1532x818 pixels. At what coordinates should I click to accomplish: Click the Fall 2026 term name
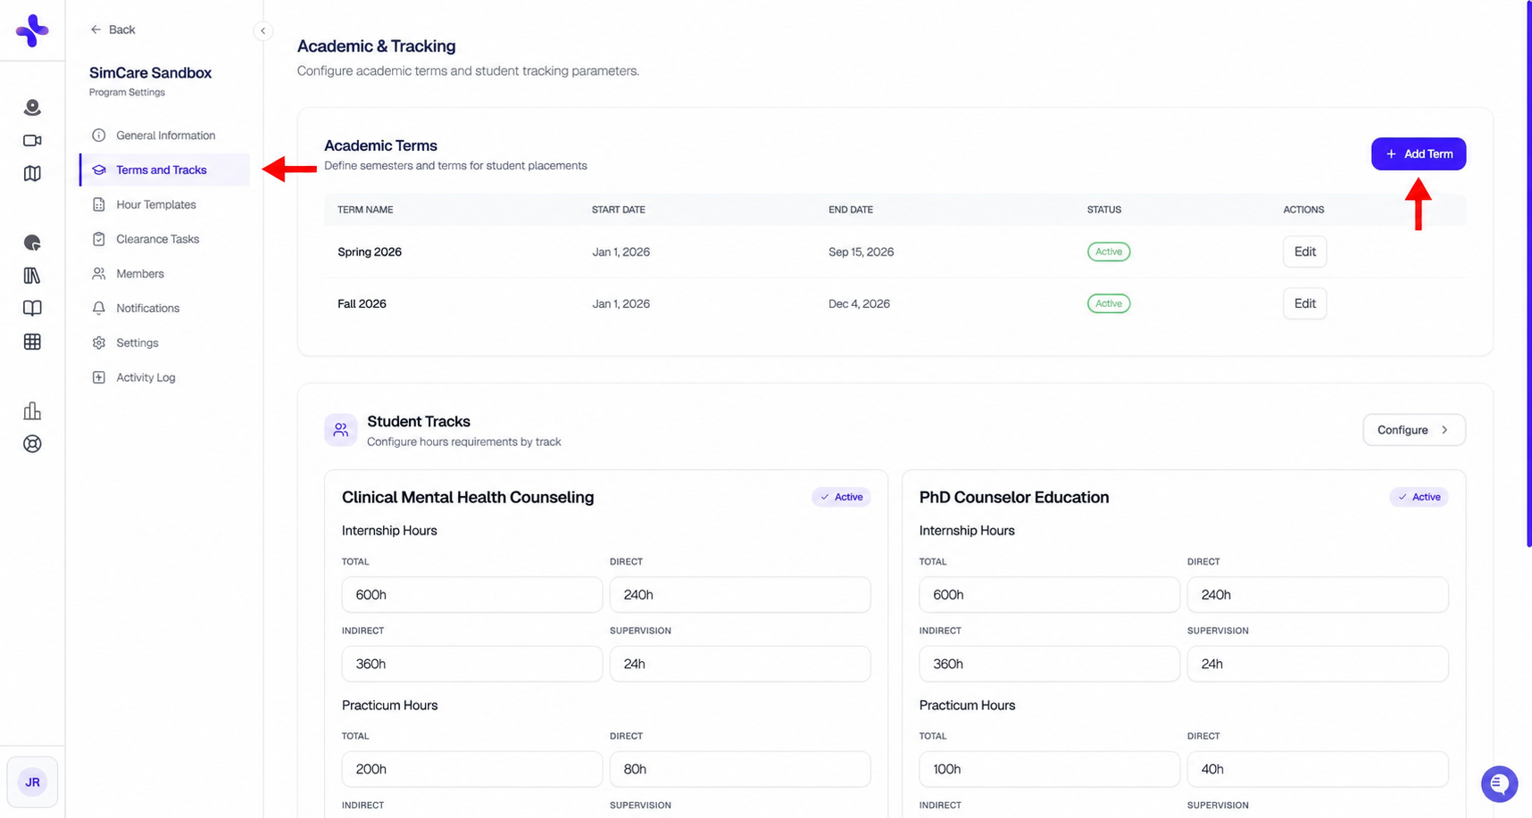pos(362,303)
